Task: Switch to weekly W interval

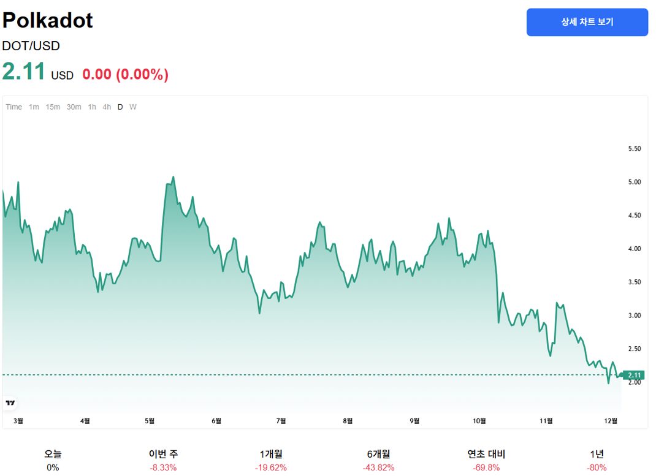Action: [x=133, y=107]
